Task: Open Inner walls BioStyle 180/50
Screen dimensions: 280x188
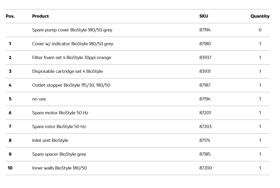Action: 60,168
